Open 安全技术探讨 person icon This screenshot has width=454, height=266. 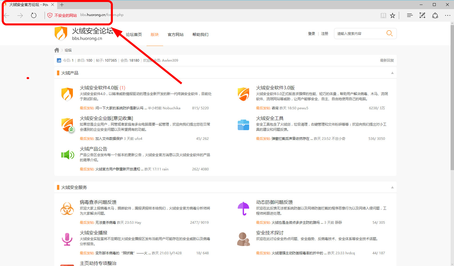(243, 239)
